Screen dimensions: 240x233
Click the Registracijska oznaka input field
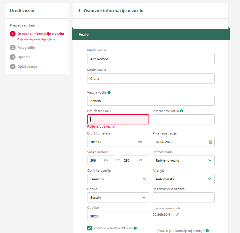[x=184, y=198]
